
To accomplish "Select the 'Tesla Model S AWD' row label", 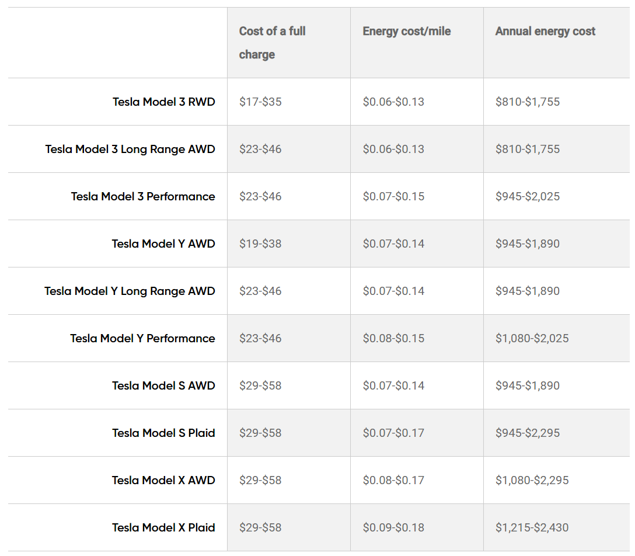I will click(x=163, y=385).
